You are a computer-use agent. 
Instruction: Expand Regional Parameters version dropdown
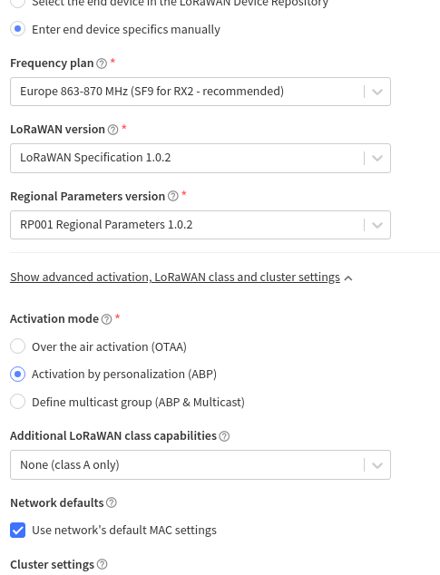[x=200, y=225]
